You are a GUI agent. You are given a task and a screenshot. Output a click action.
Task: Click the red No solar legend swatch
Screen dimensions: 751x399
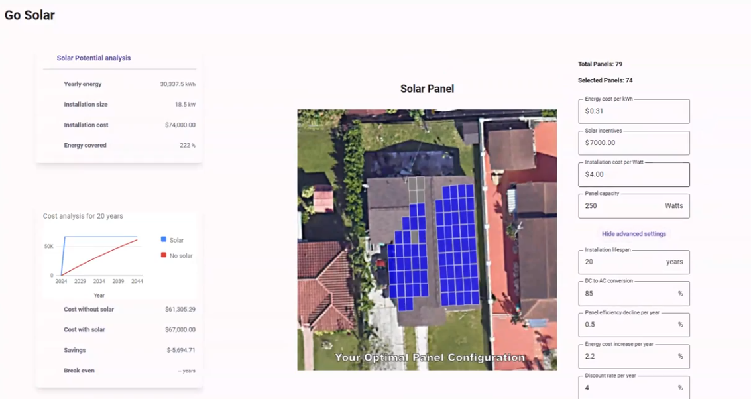[164, 255]
